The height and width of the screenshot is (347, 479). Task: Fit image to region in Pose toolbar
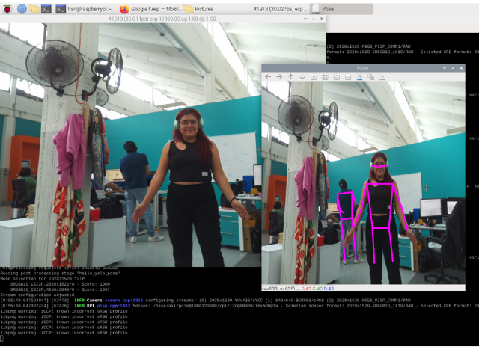[x=325, y=77]
